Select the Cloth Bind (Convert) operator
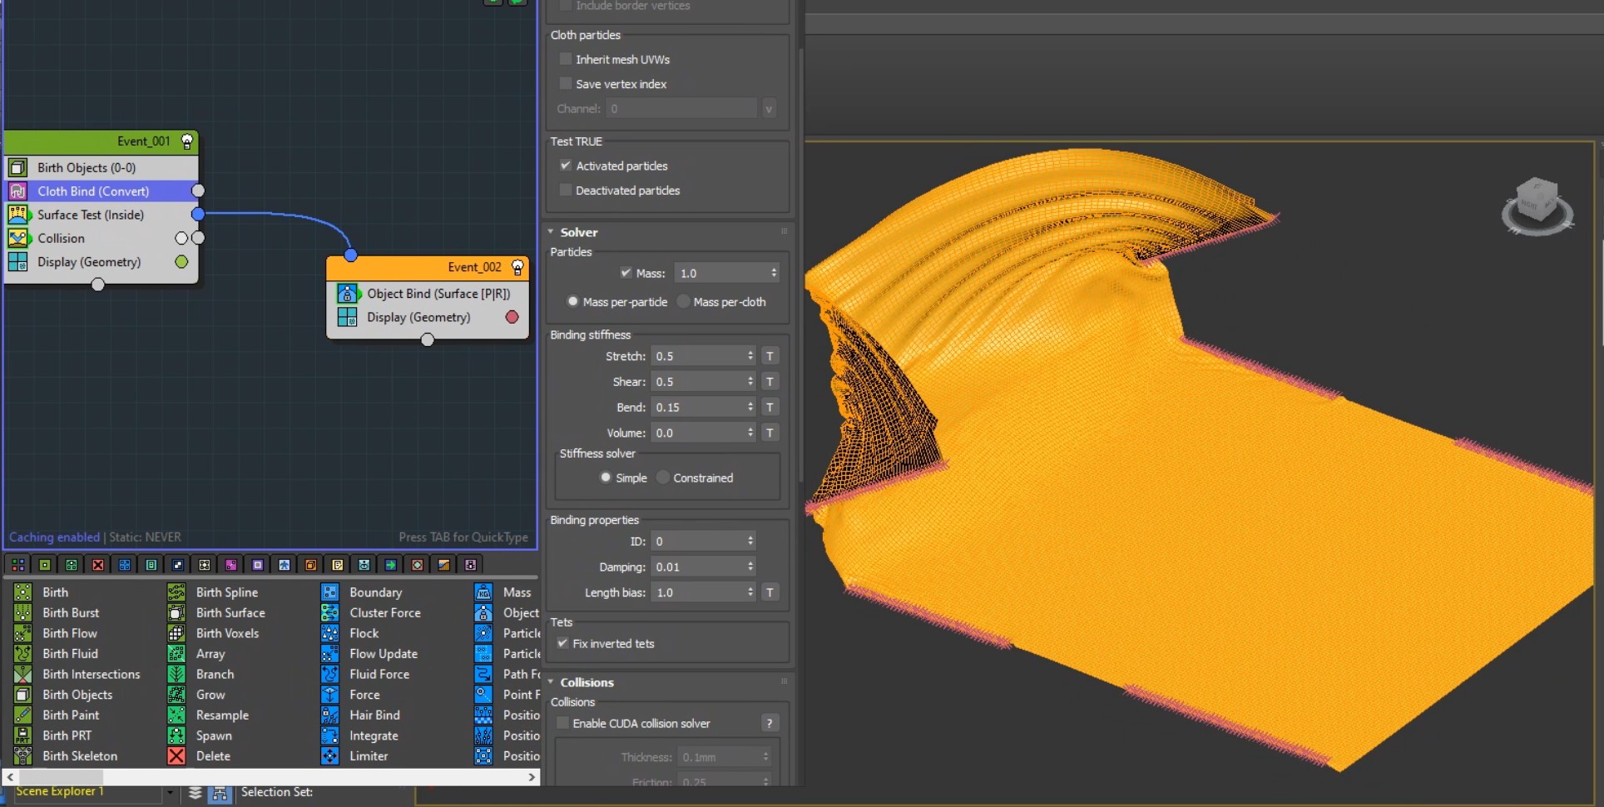 pos(93,191)
